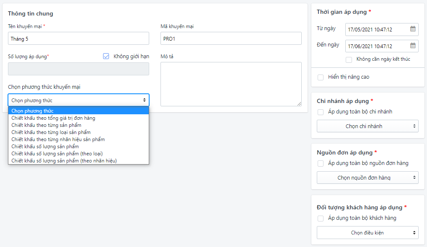Enable Hiển thị nâng cao checkbox
Screen dimensions: 427x247
321,77
